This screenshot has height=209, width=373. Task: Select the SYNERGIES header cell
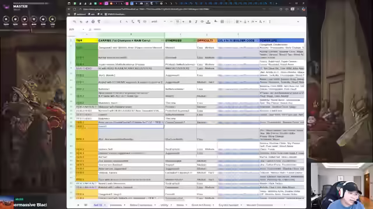coord(181,41)
